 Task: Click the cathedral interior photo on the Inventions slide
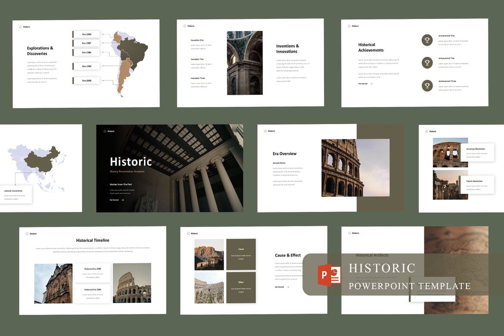tap(245, 63)
